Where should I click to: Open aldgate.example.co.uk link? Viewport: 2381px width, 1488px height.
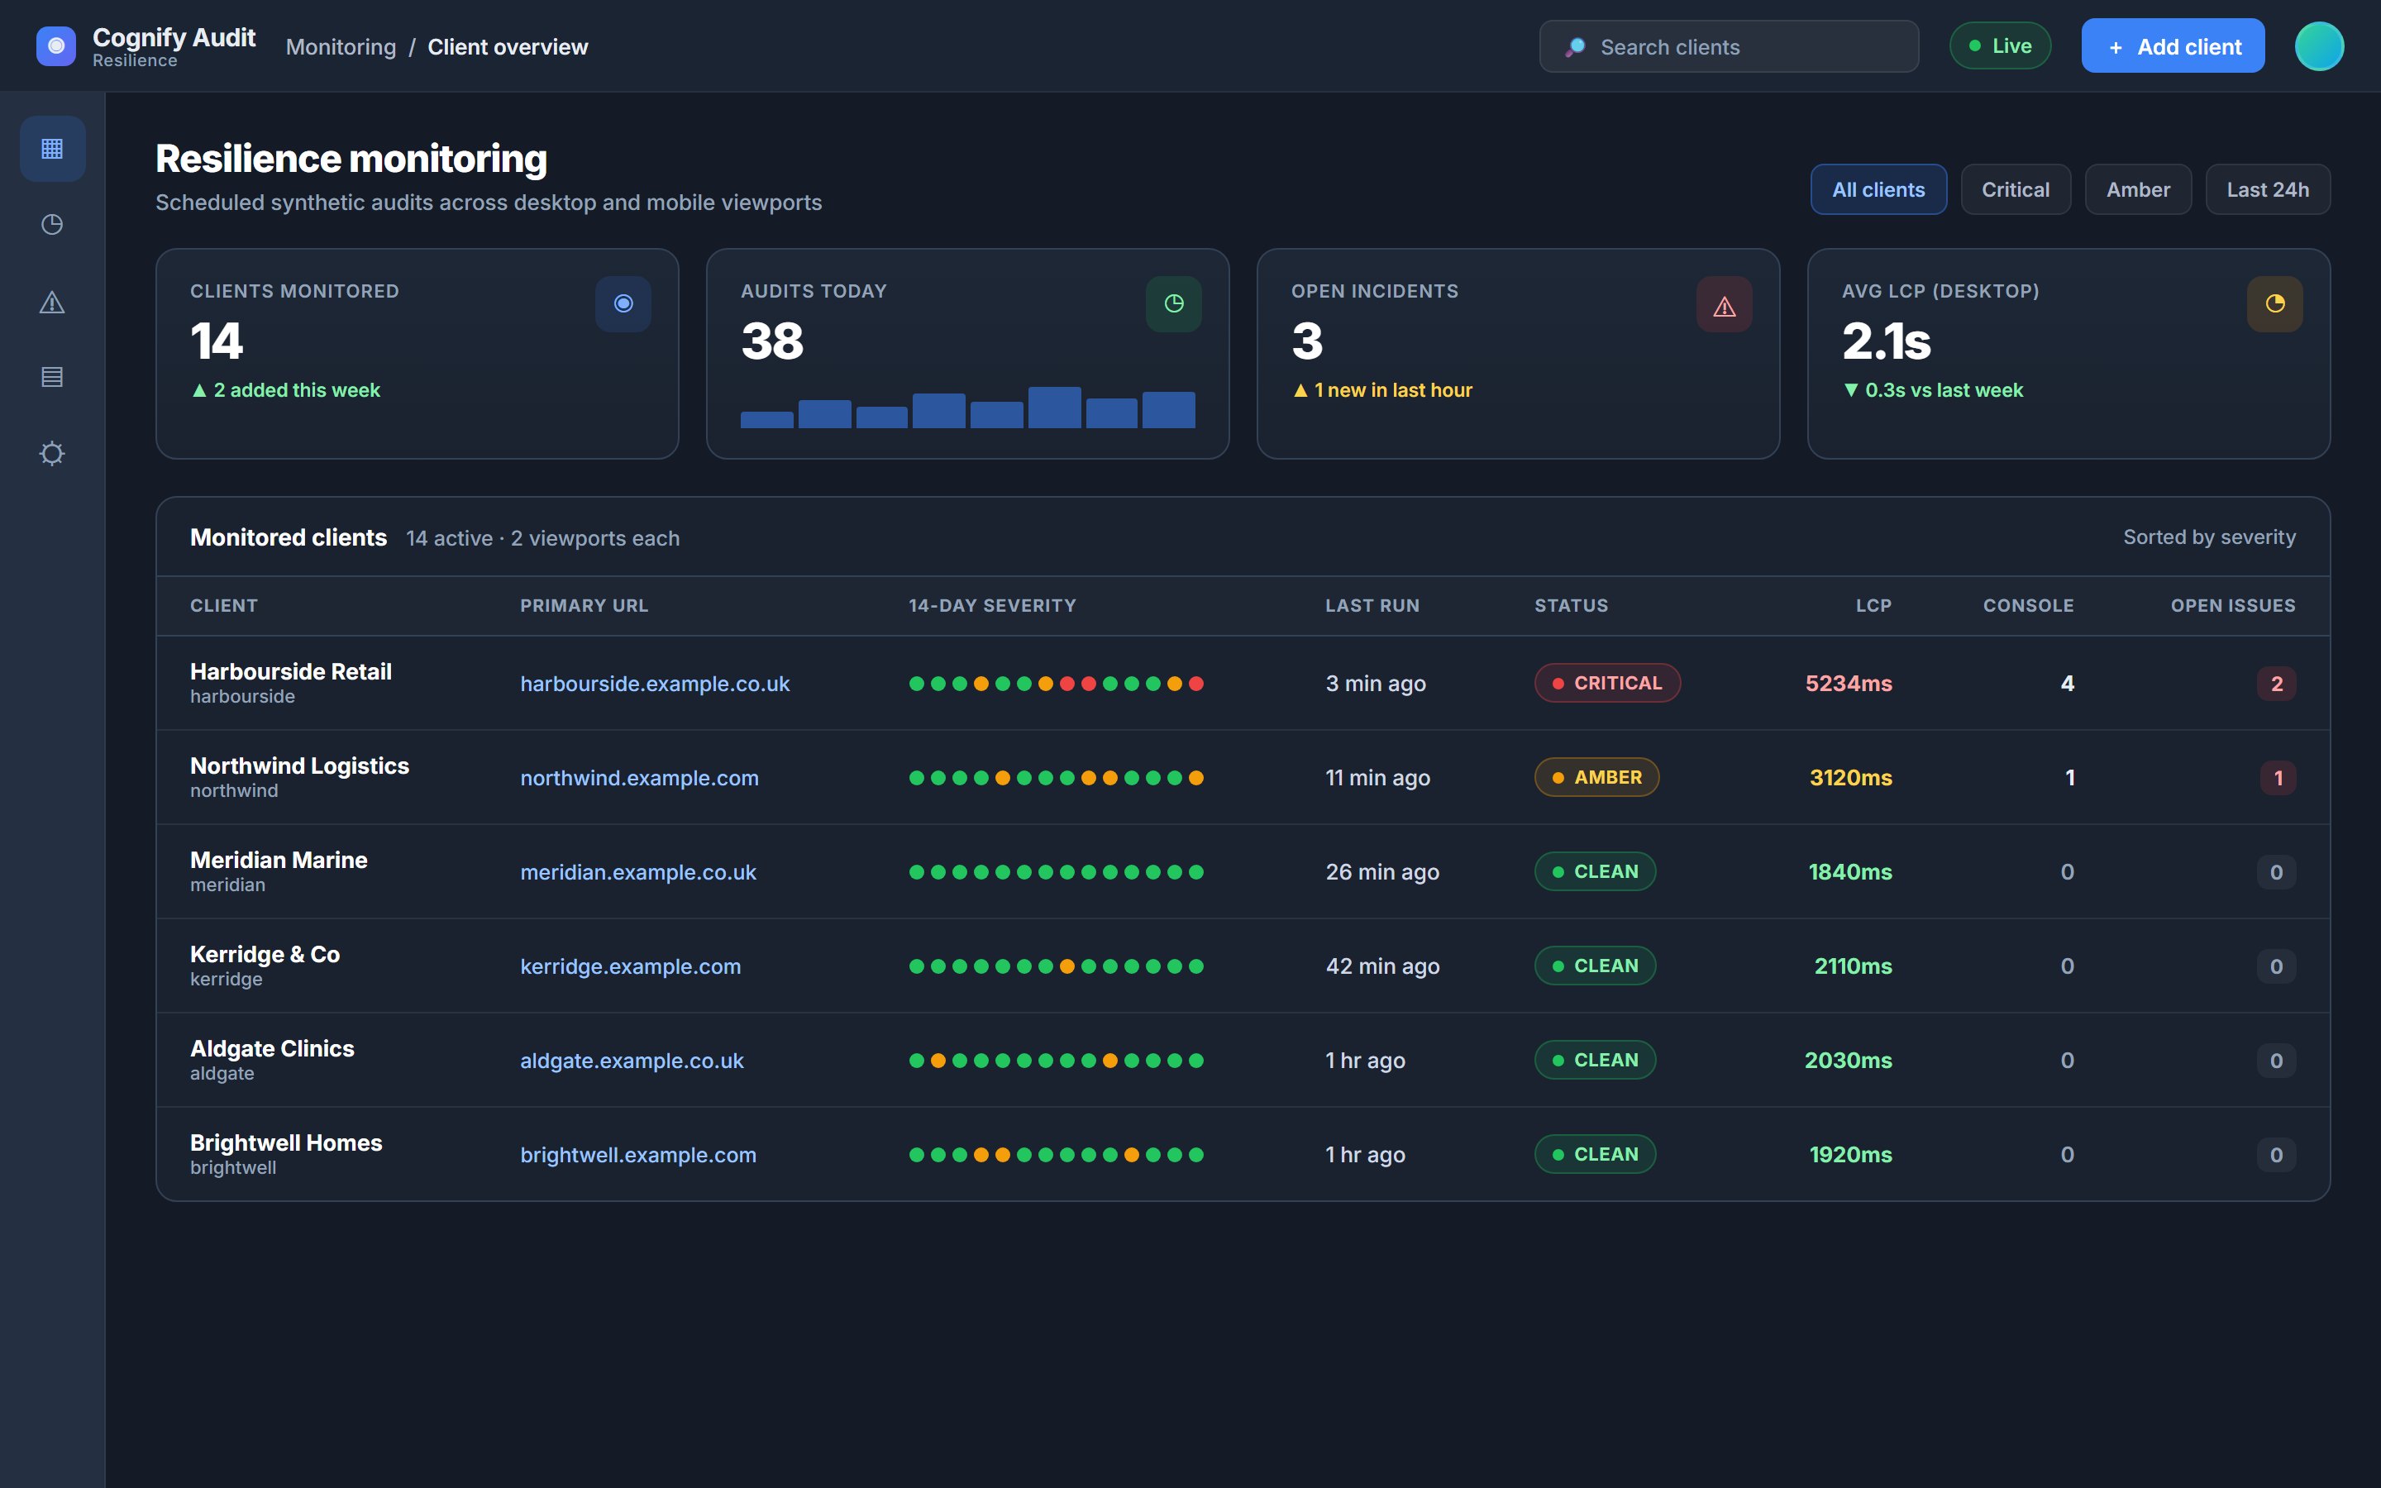pyautogui.click(x=632, y=1061)
